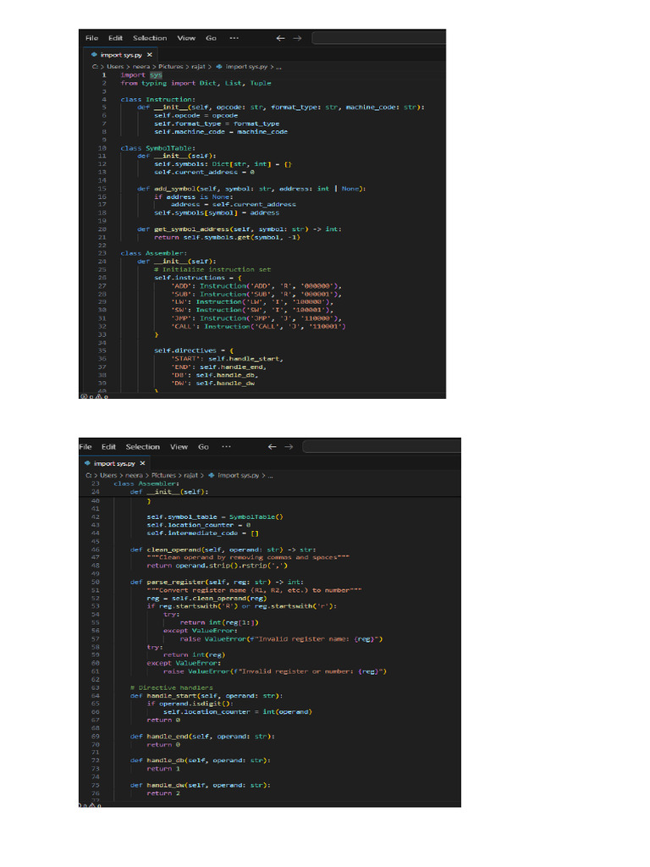Select the 'import sys.py' tab in top window
This screenshot has width=650, height=867.
click(x=121, y=55)
